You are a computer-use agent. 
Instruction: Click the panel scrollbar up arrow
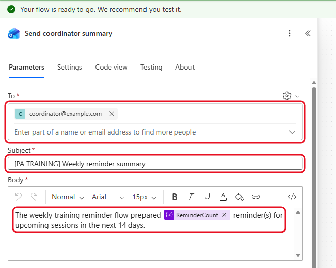pyautogui.click(x=314, y=83)
